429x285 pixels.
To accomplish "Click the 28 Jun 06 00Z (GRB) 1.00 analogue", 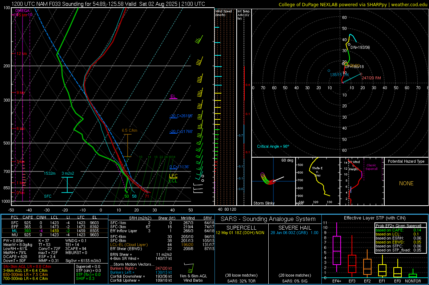I will point(294,233).
